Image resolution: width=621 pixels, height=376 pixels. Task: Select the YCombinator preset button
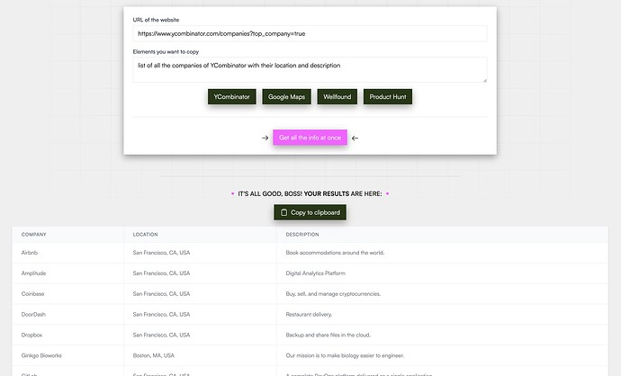pos(232,96)
